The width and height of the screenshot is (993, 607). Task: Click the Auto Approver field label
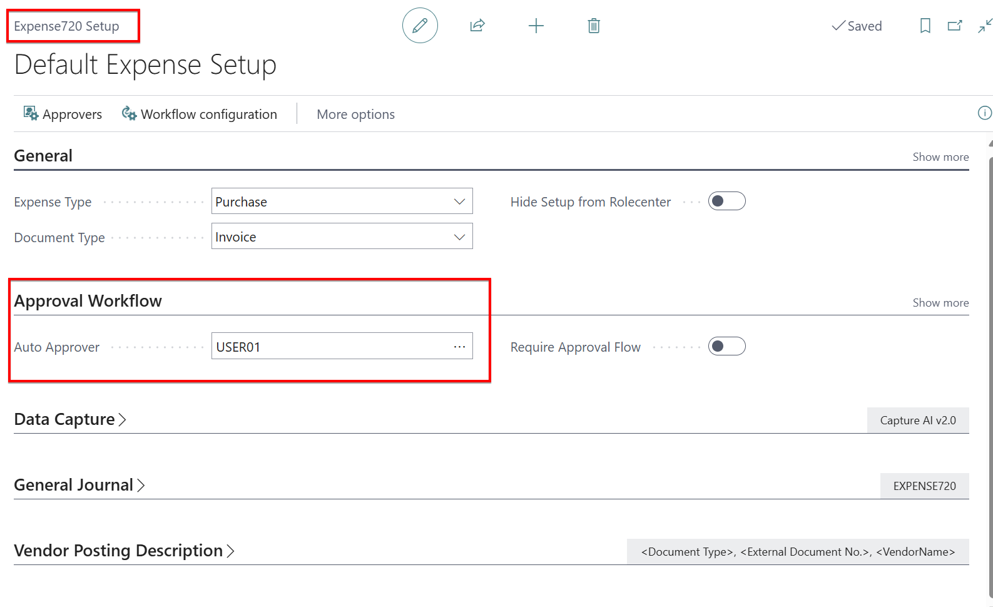click(56, 347)
